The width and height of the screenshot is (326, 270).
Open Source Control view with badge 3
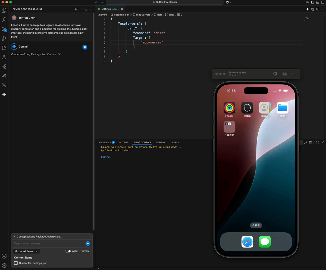click(x=4, y=29)
